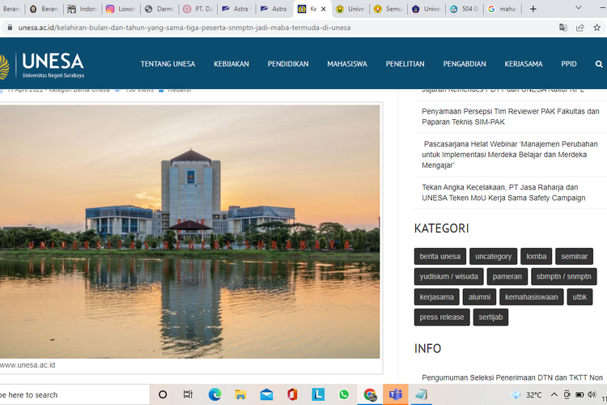Open File Explorer from the taskbar
The height and width of the screenshot is (405, 607).
coord(240,394)
